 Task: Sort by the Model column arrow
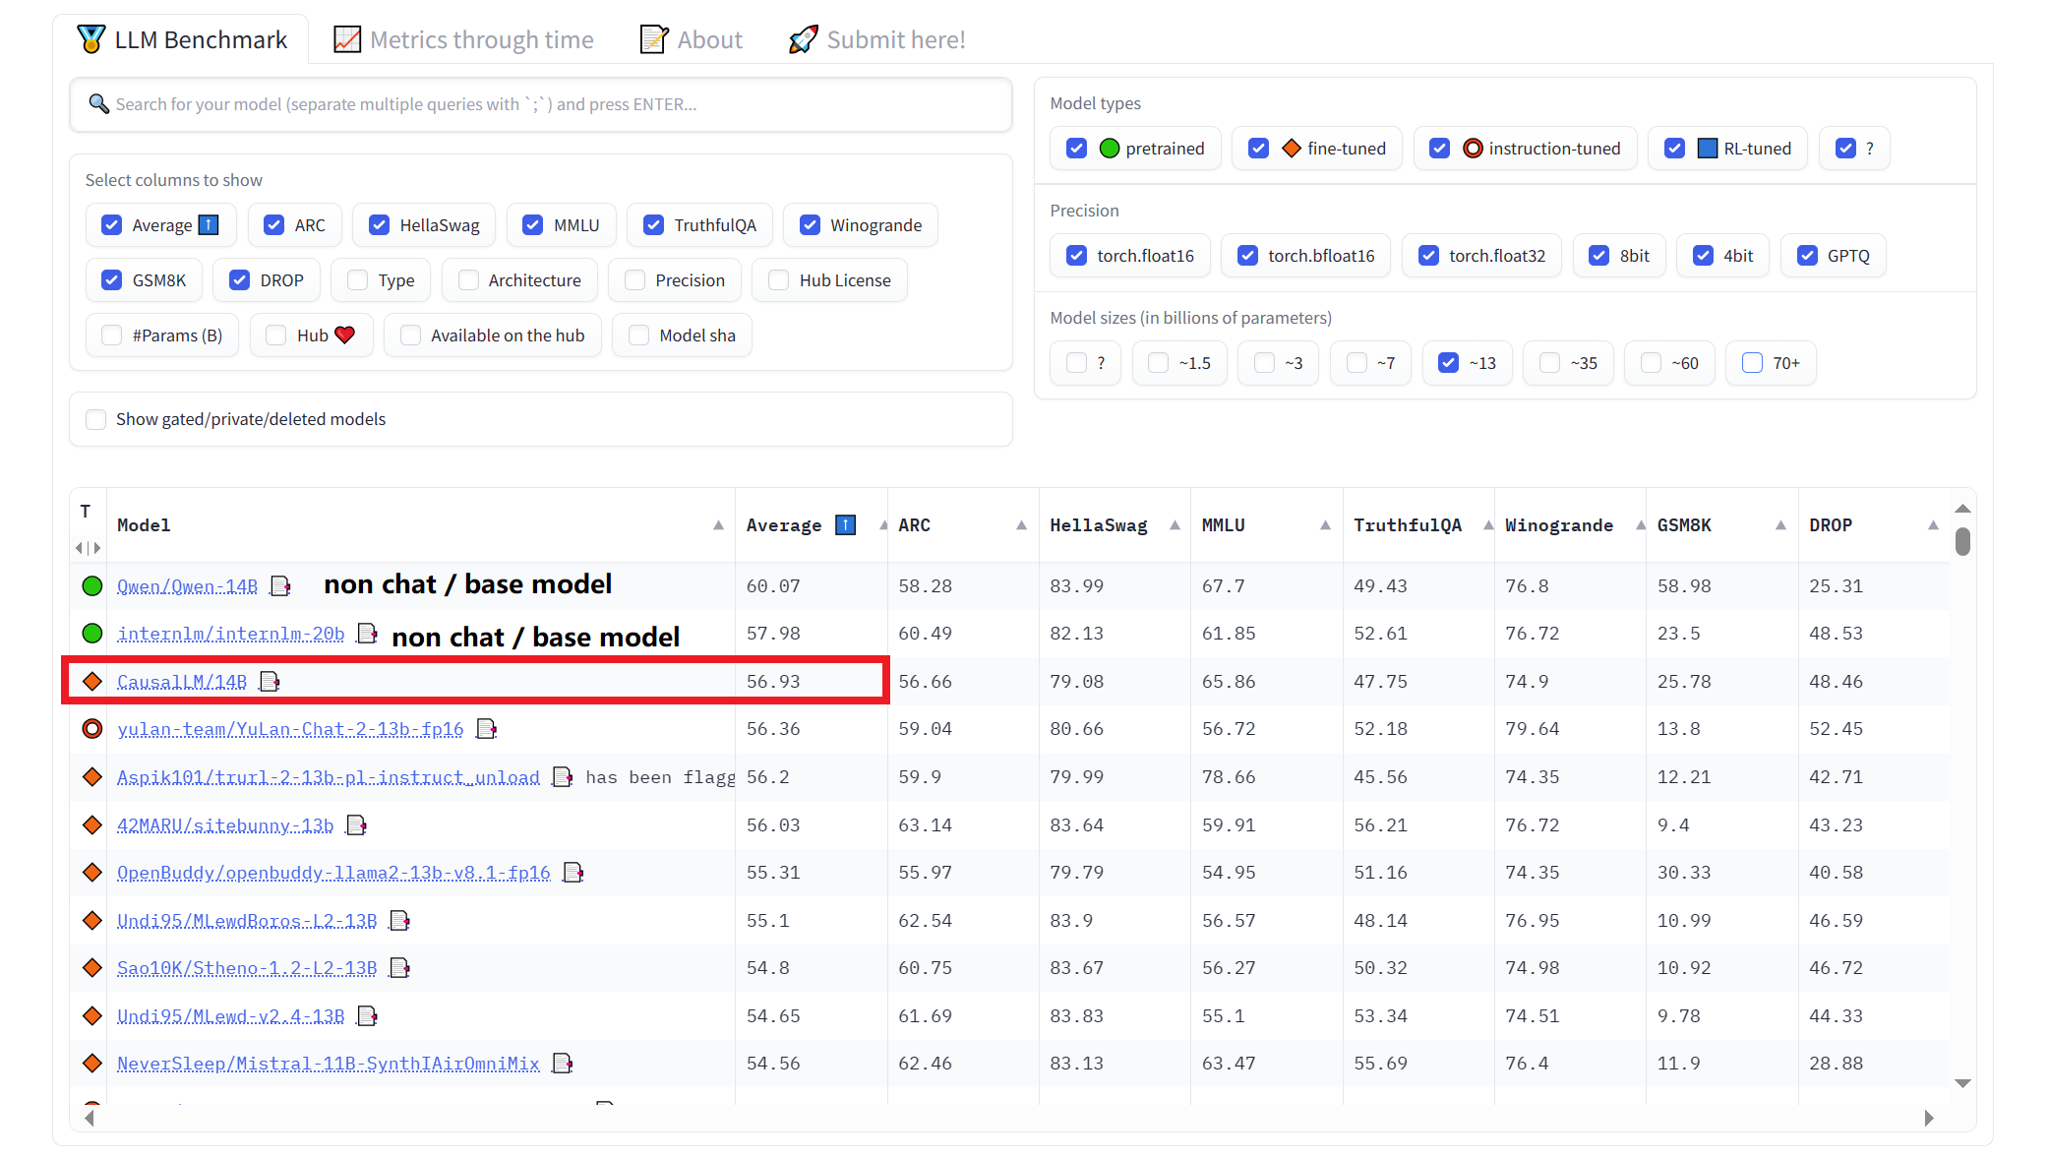pos(718,525)
